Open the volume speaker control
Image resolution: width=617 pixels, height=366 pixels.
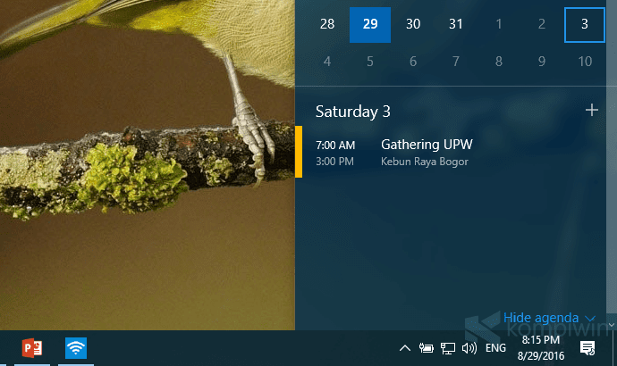[469, 348]
